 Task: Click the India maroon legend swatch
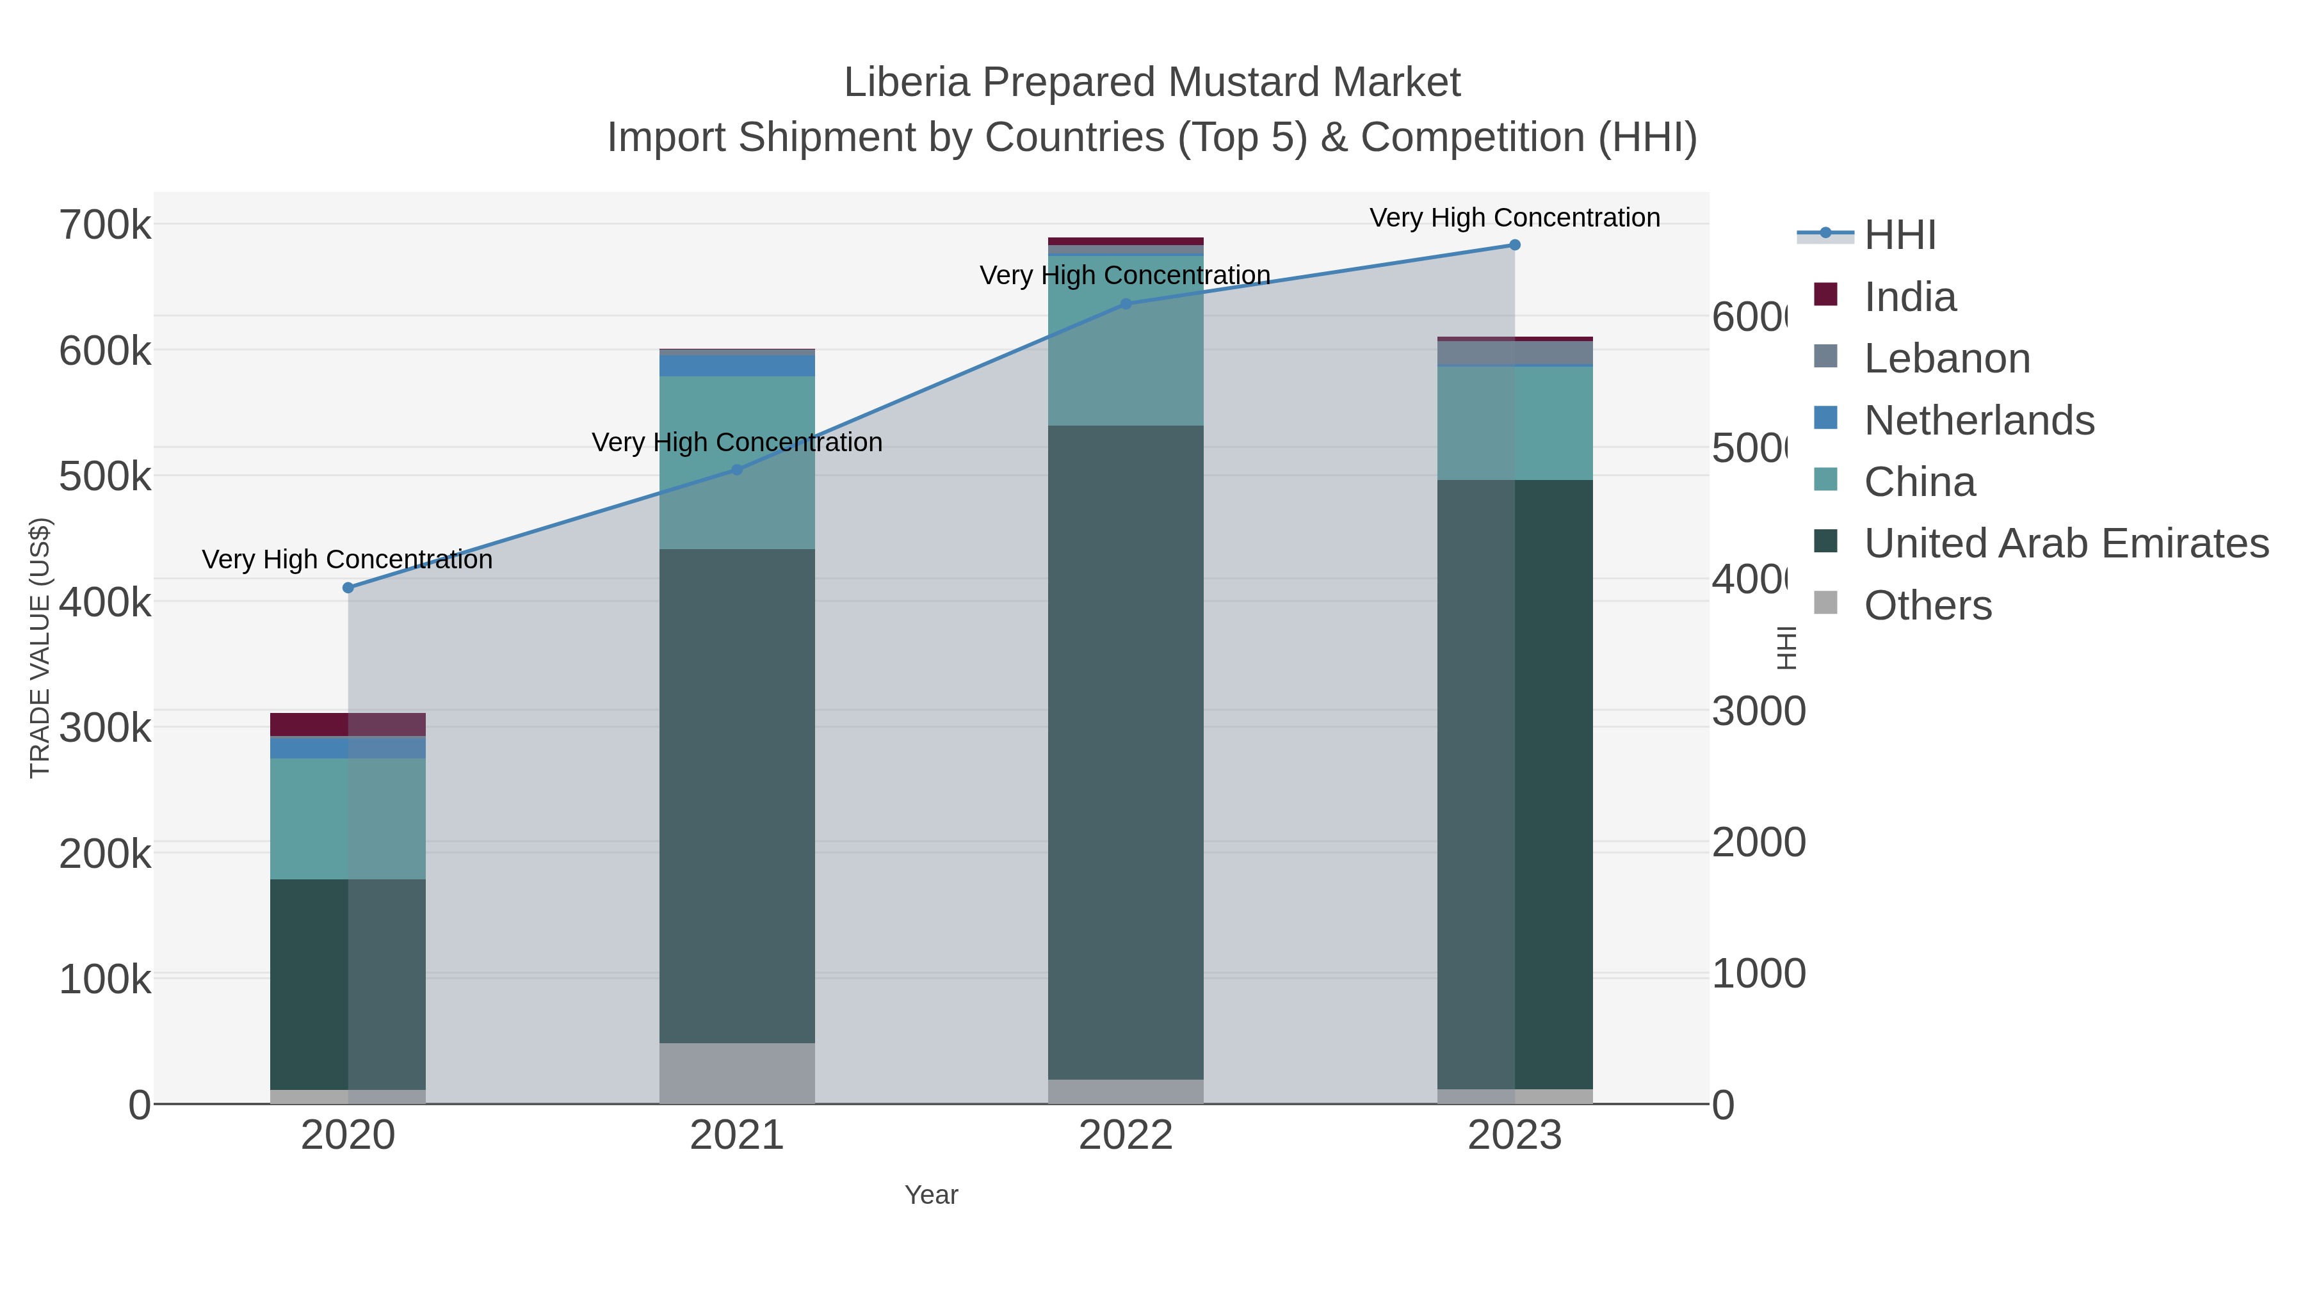click(1825, 294)
